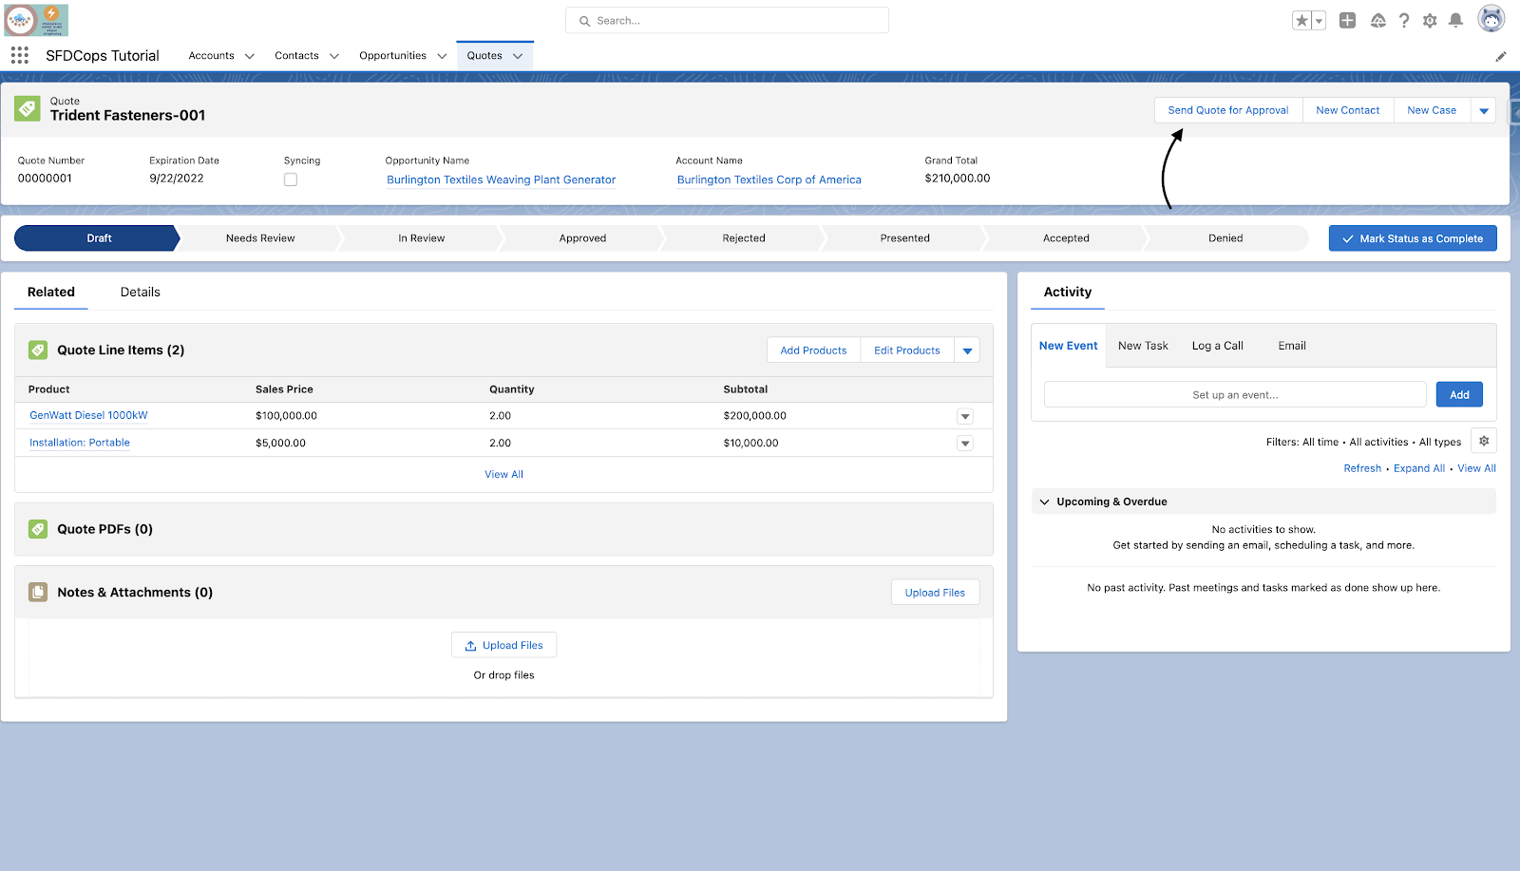Open the Opportunities navigation tab
Image resolution: width=1520 pixels, height=871 pixels.
(392, 56)
